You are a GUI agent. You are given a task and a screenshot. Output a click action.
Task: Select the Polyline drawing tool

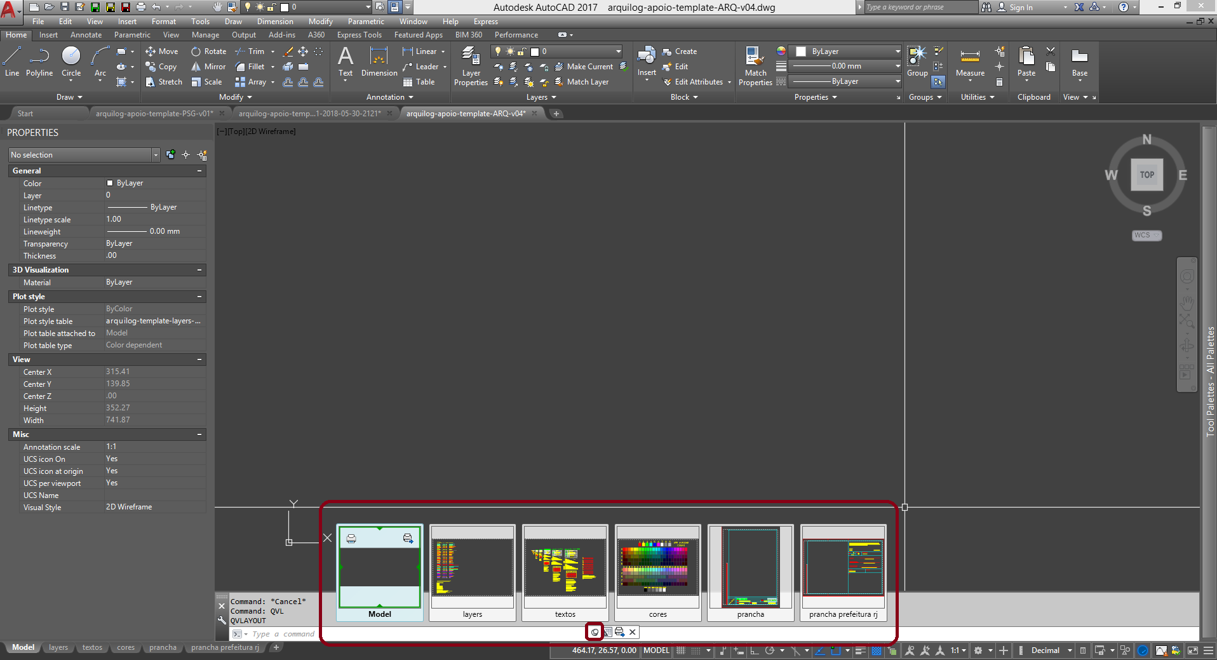coord(39,64)
